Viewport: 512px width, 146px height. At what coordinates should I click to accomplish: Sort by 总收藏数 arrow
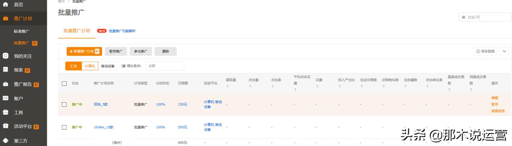pyautogui.click(x=405, y=86)
